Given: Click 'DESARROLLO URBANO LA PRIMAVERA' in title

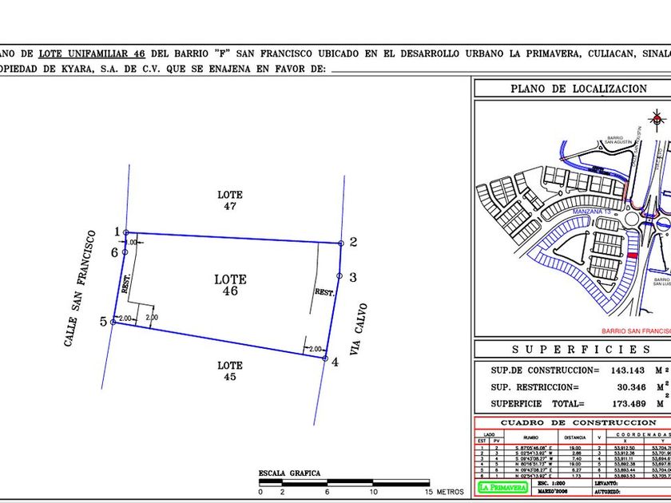Looking at the screenshot, I should click(491, 54).
